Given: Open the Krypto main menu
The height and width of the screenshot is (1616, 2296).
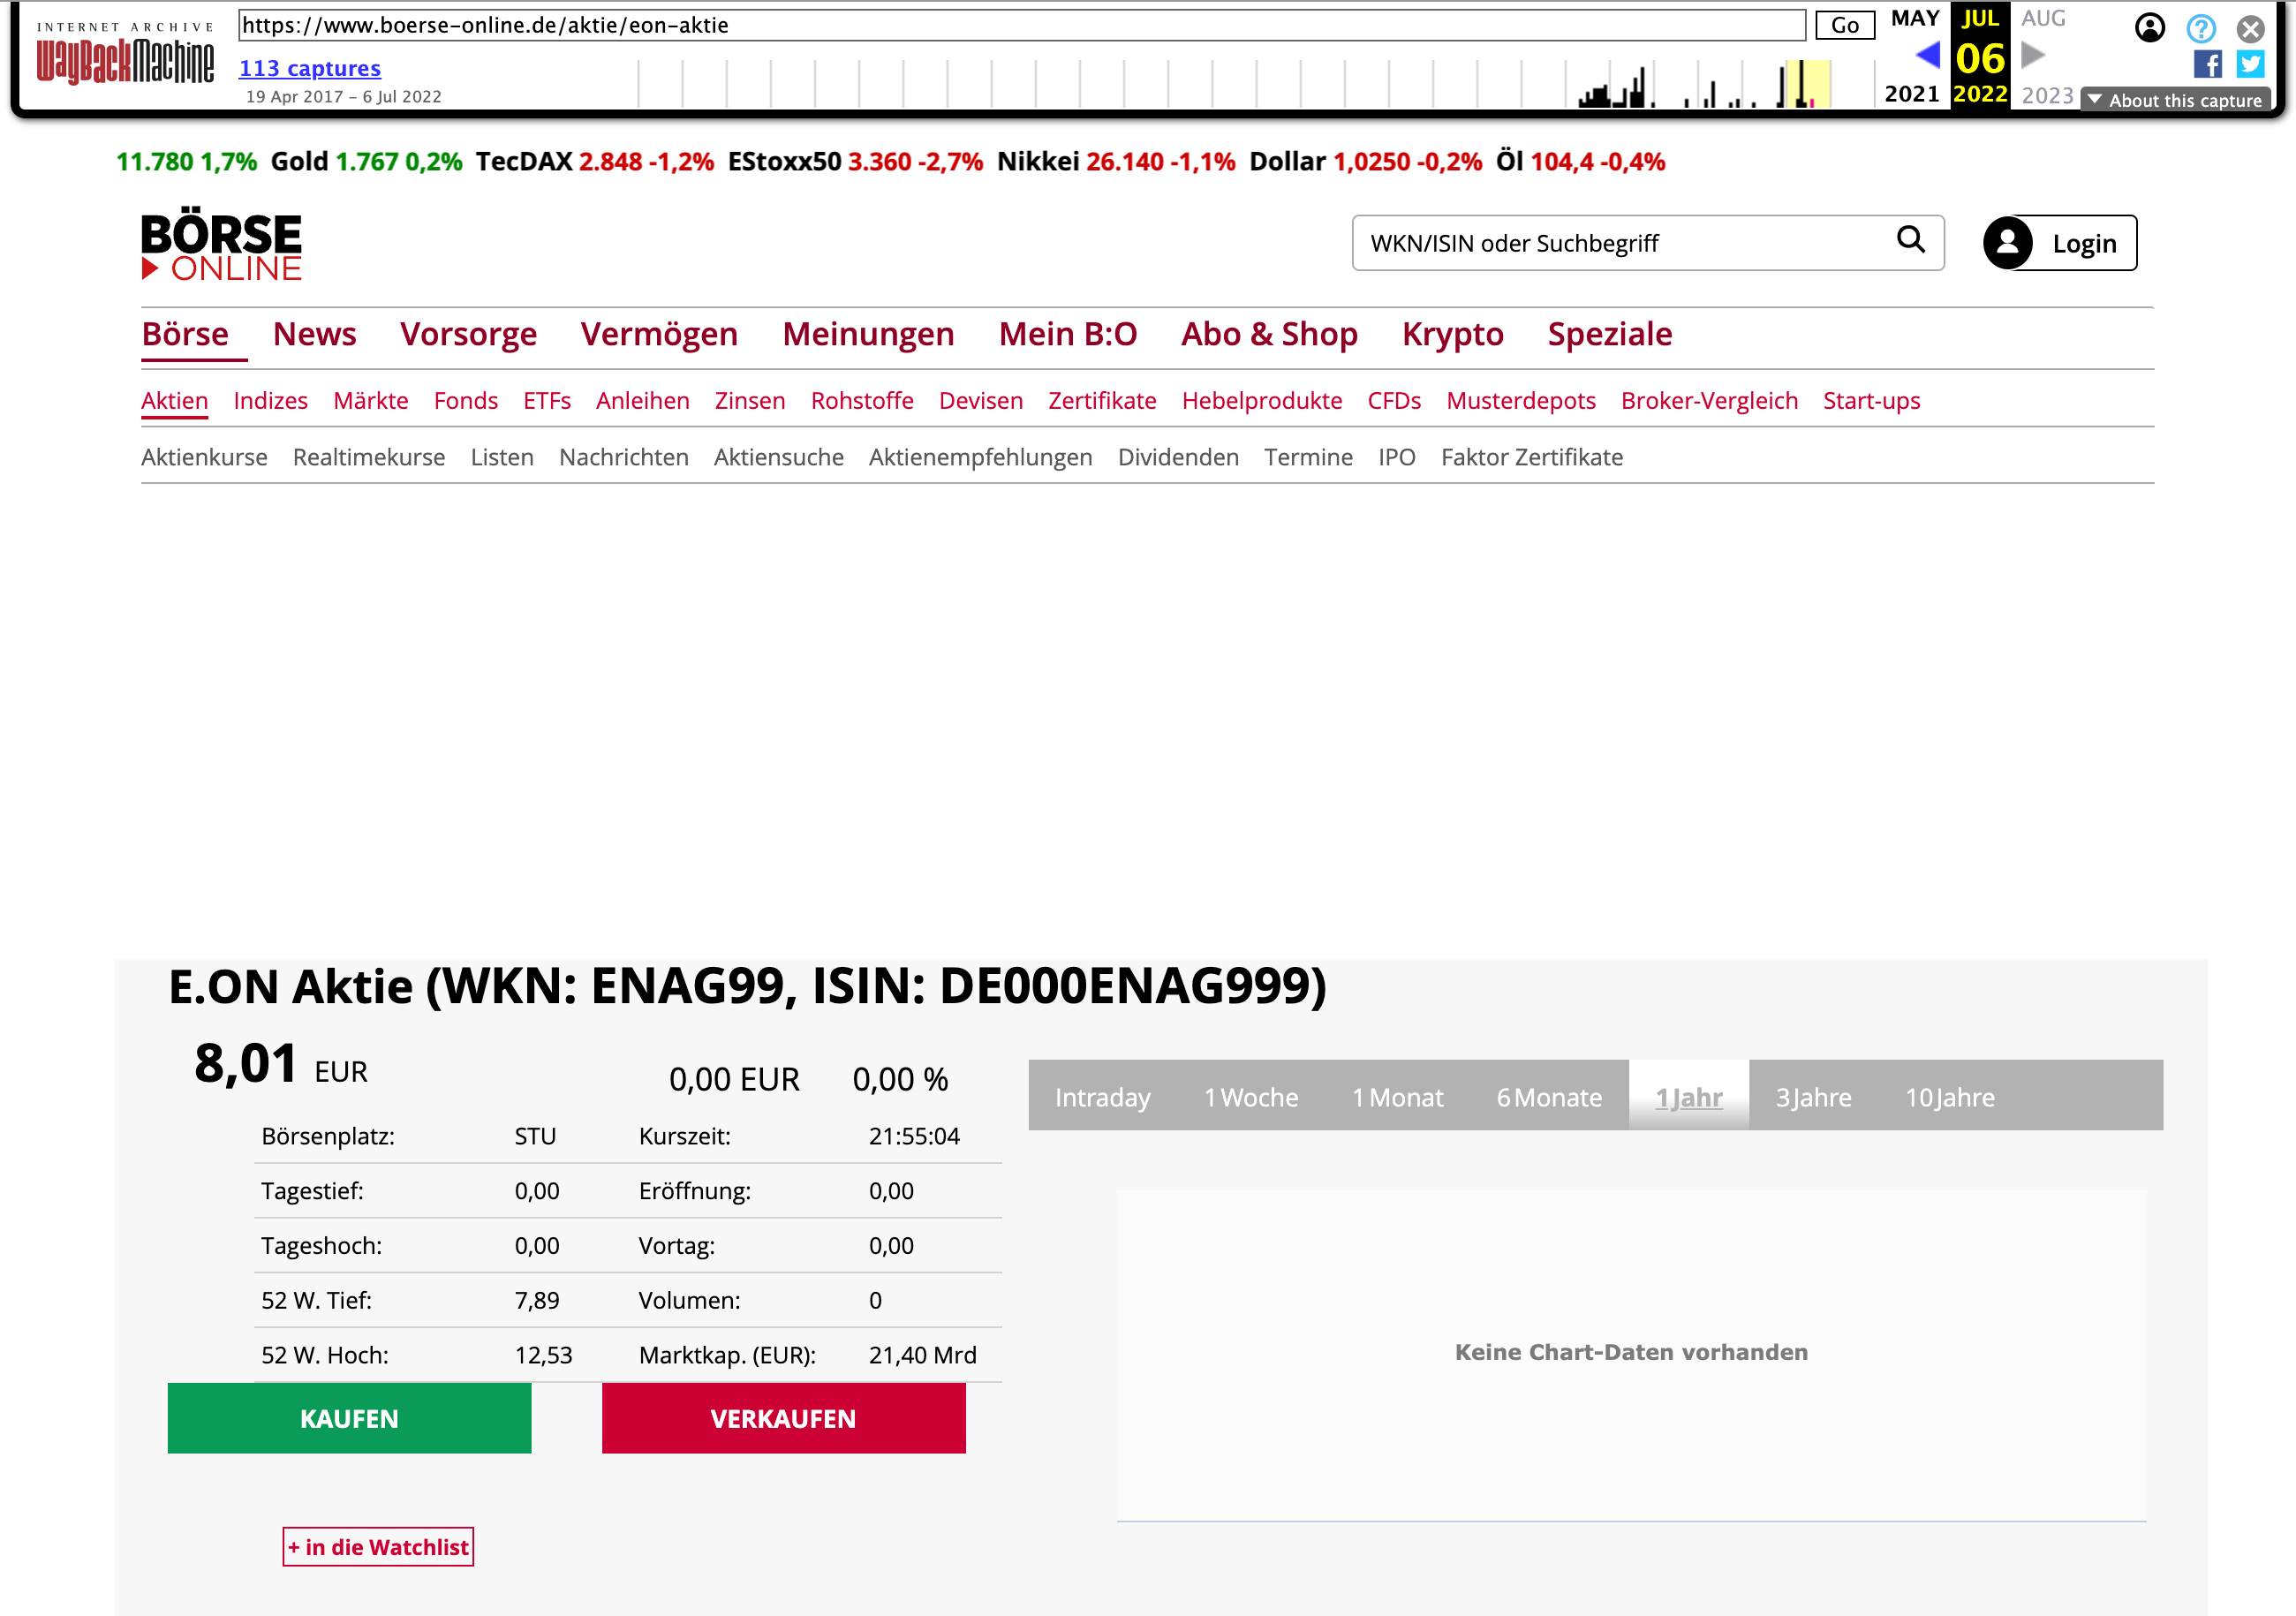Looking at the screenshot, I should [x=1452, y=334].
